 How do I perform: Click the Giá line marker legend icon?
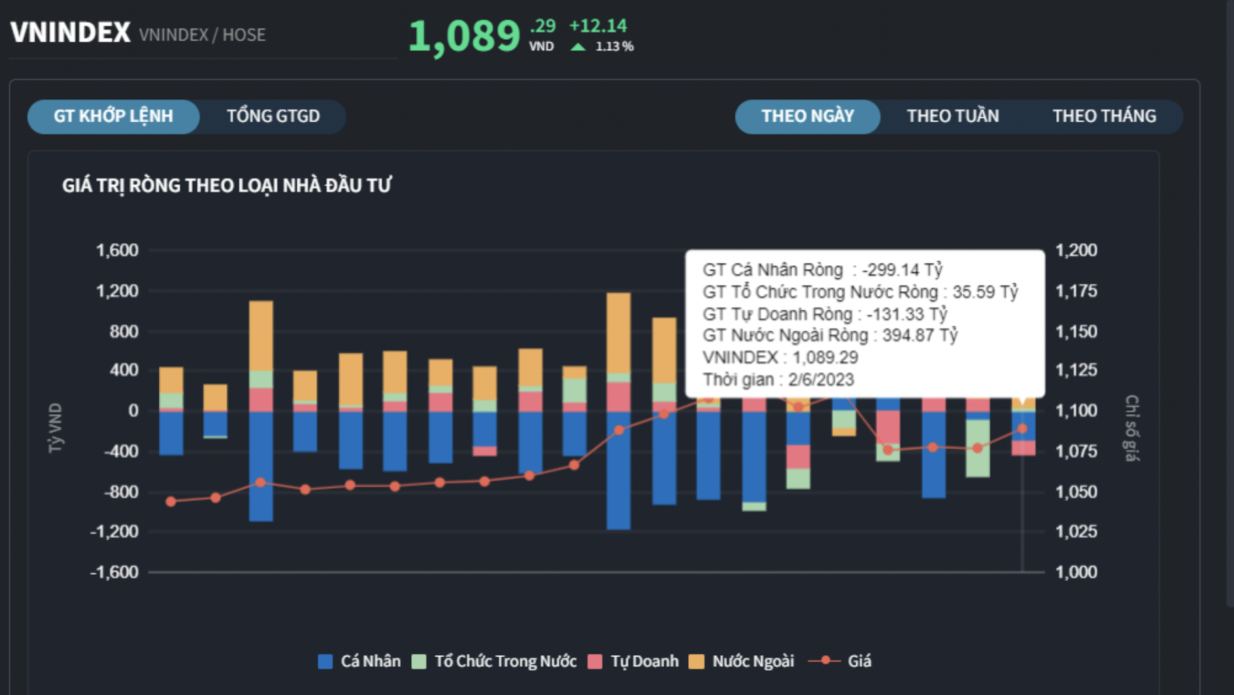(825, 661)
